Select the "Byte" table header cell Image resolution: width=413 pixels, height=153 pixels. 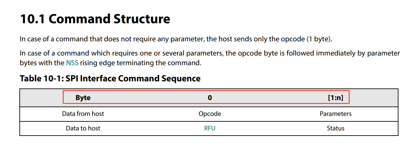(x=83, y=98)
